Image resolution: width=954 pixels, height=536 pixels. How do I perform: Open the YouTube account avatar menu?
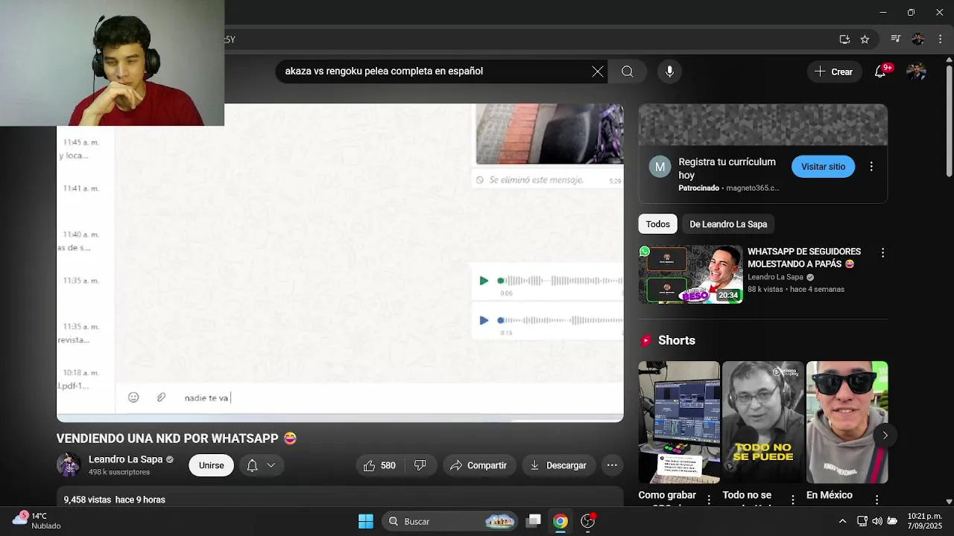(x=916, y=71)
